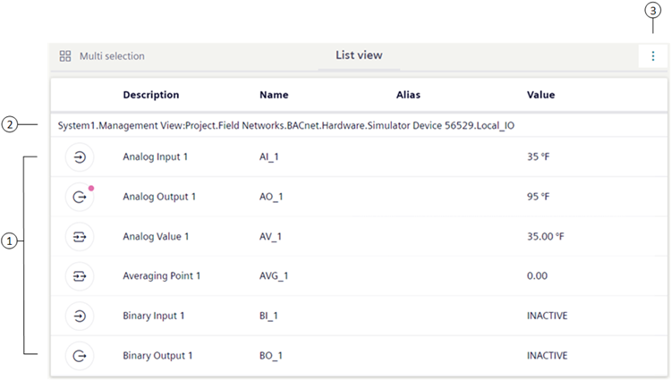Click the Analog Input 1 icon
The width and height of the screenshot is (671, 380).
click(x=80, y=156)
